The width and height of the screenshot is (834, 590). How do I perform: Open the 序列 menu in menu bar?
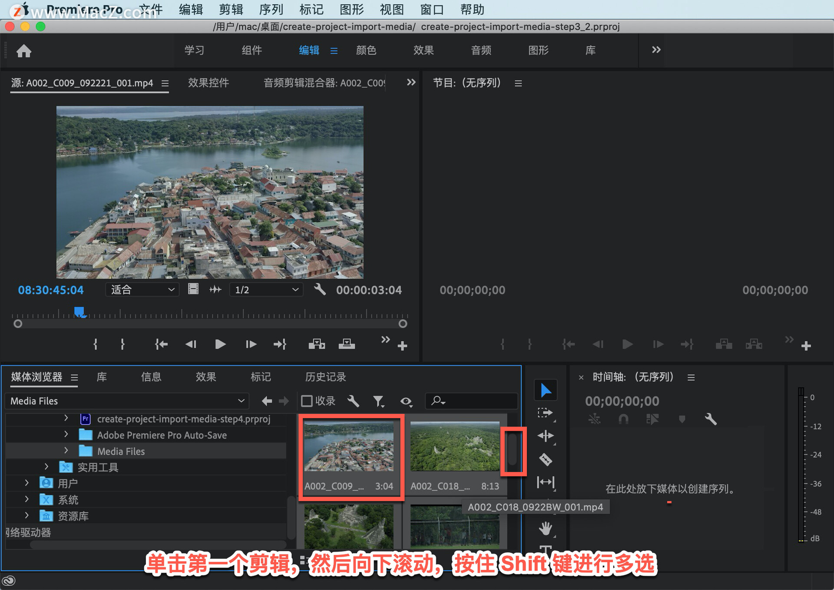coord(271,9)
